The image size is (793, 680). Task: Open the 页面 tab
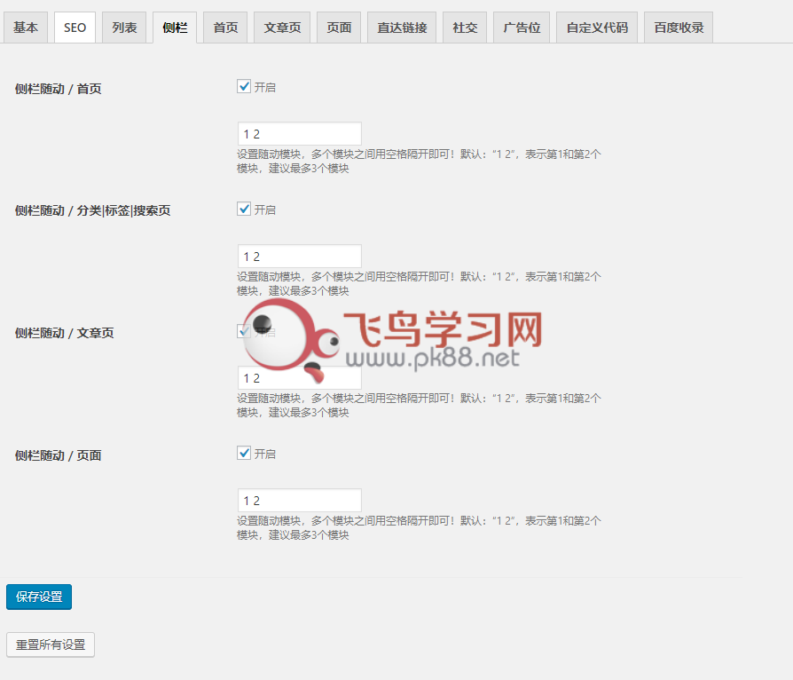[339, 28]
